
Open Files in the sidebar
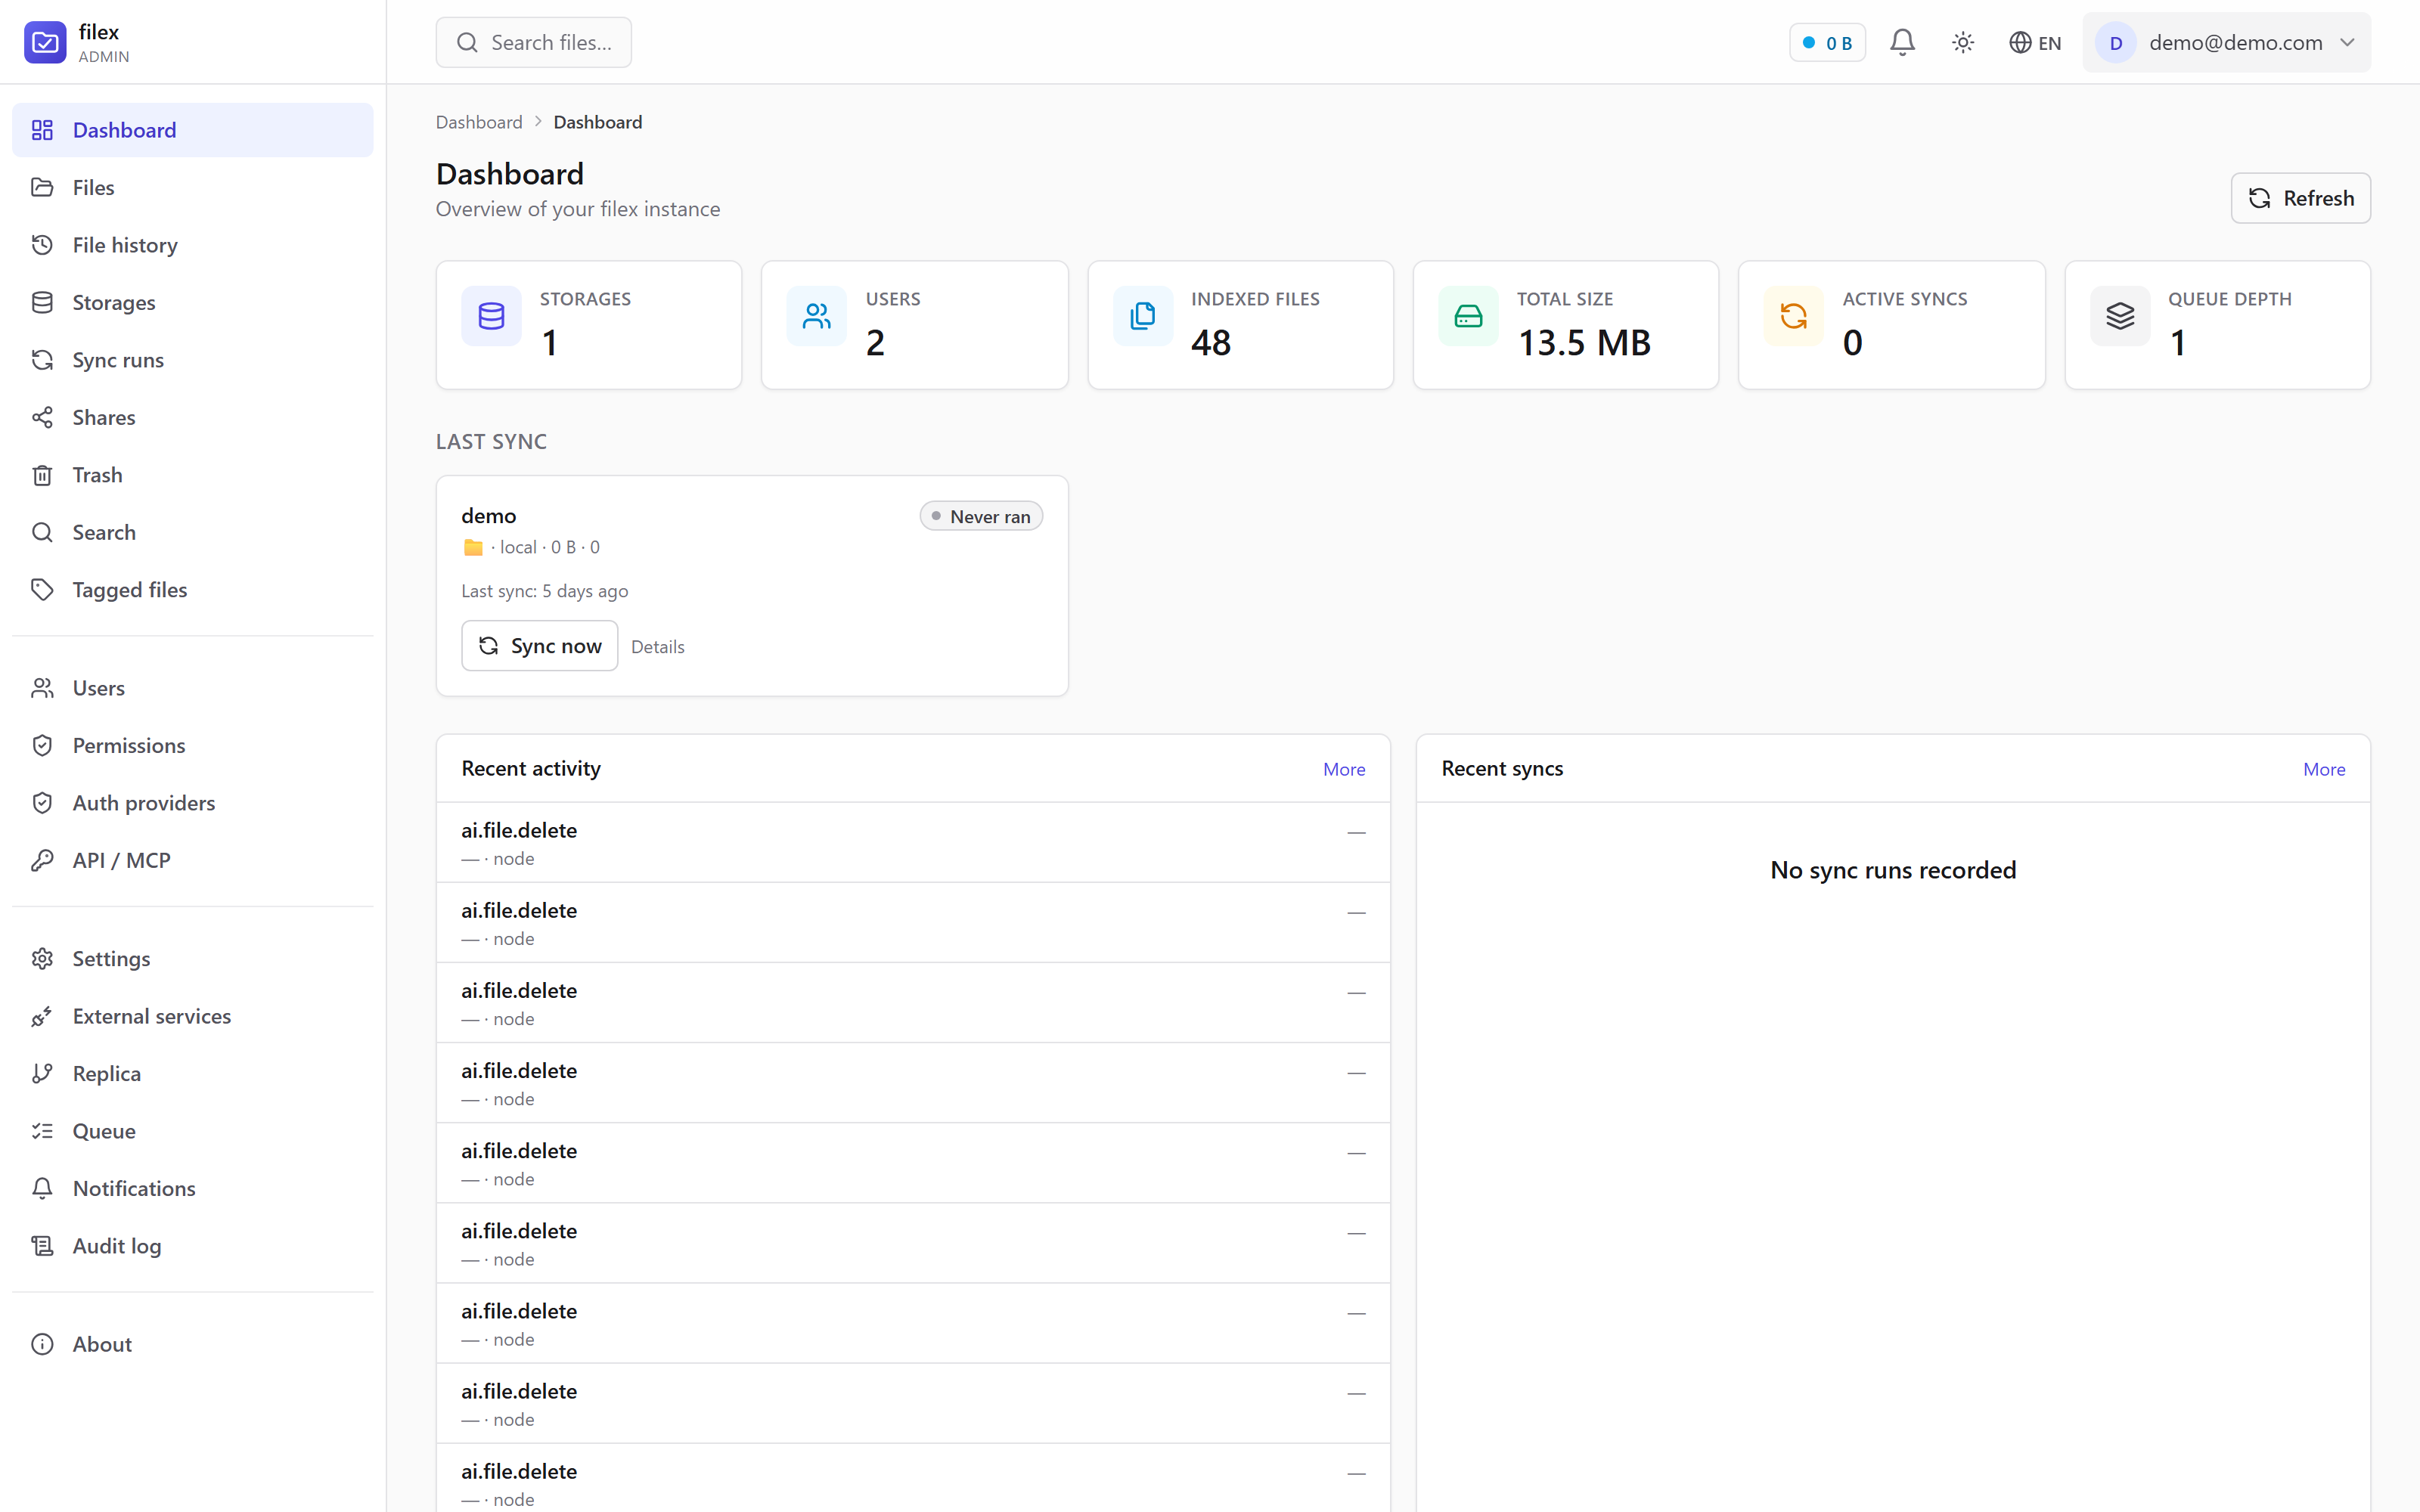[x=192, y=187]
